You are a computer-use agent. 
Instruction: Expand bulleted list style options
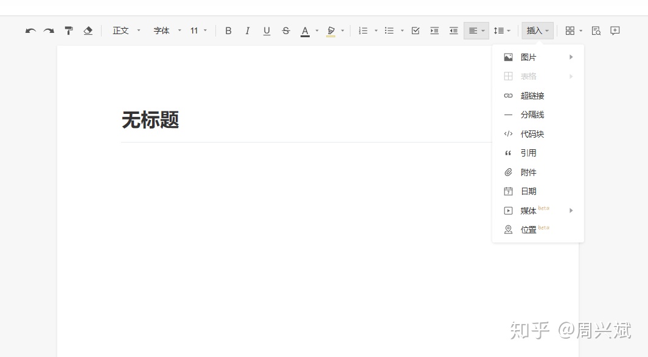click(402, 30)
